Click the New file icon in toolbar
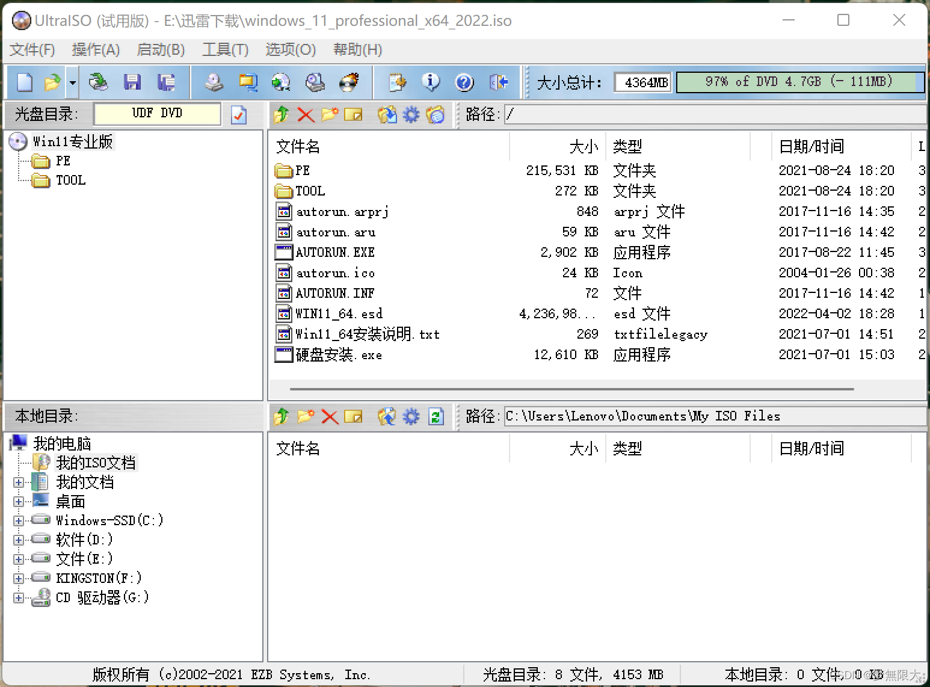930x687 pixels. (24, 82)
